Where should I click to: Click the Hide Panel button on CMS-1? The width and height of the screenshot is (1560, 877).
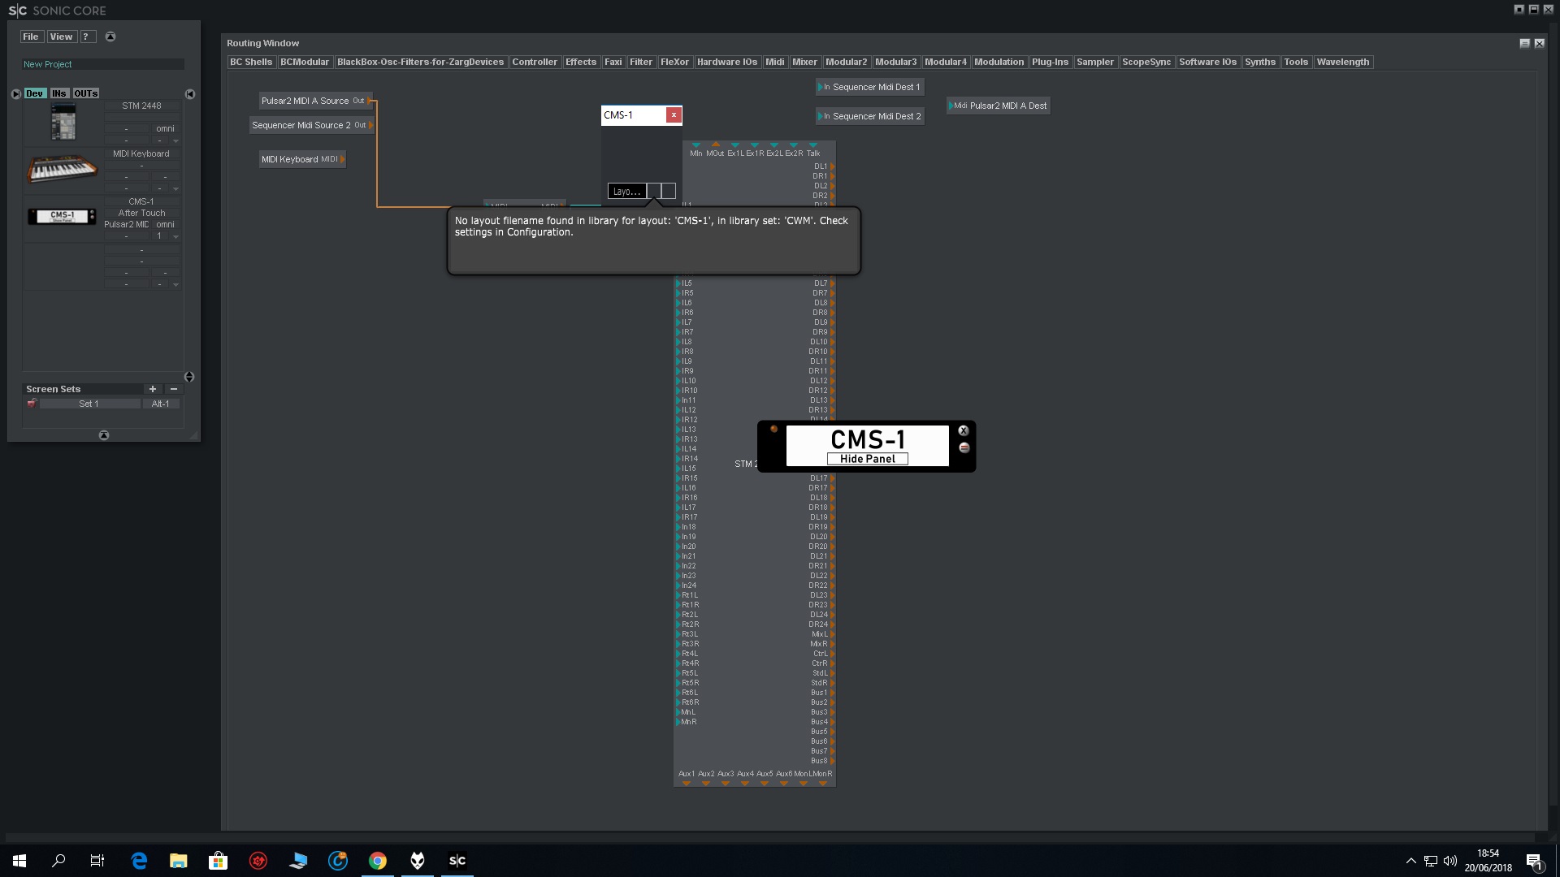(867, 459)
